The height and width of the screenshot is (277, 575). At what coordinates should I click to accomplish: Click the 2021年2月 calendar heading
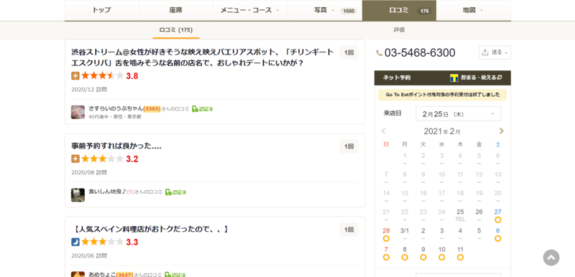[442, 131]
